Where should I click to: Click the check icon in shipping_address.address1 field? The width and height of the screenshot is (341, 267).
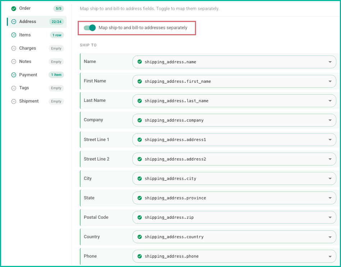(140, 140)
